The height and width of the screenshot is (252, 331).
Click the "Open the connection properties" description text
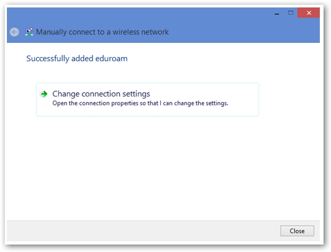[x=140, y=103]
